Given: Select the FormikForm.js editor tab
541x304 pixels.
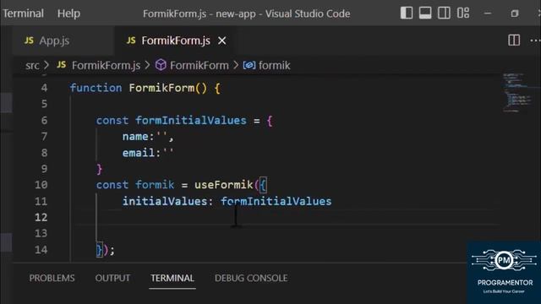Looking at the screenshot, I should 176,41.
